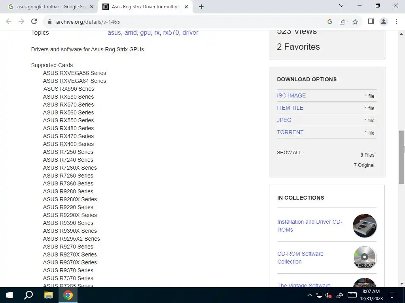Viewport: 405px width, 303px height.
Task: Reload the archive.org page
Action: point(34,22)
